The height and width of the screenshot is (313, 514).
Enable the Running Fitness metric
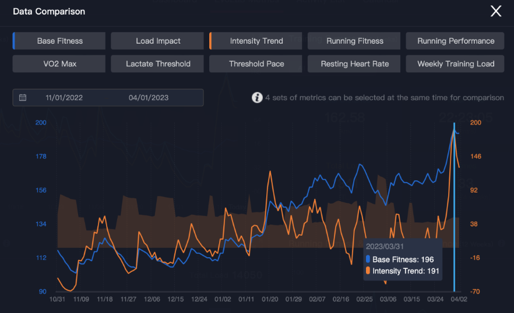[354, 41]
